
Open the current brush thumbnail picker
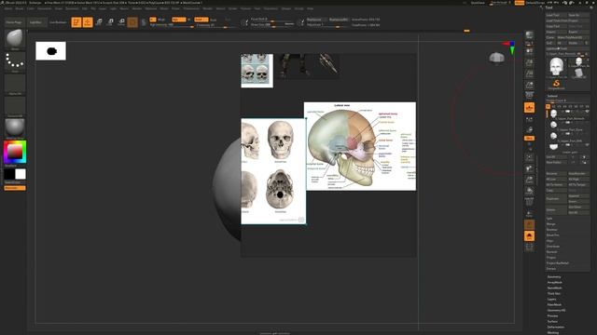tap(15, 39)
